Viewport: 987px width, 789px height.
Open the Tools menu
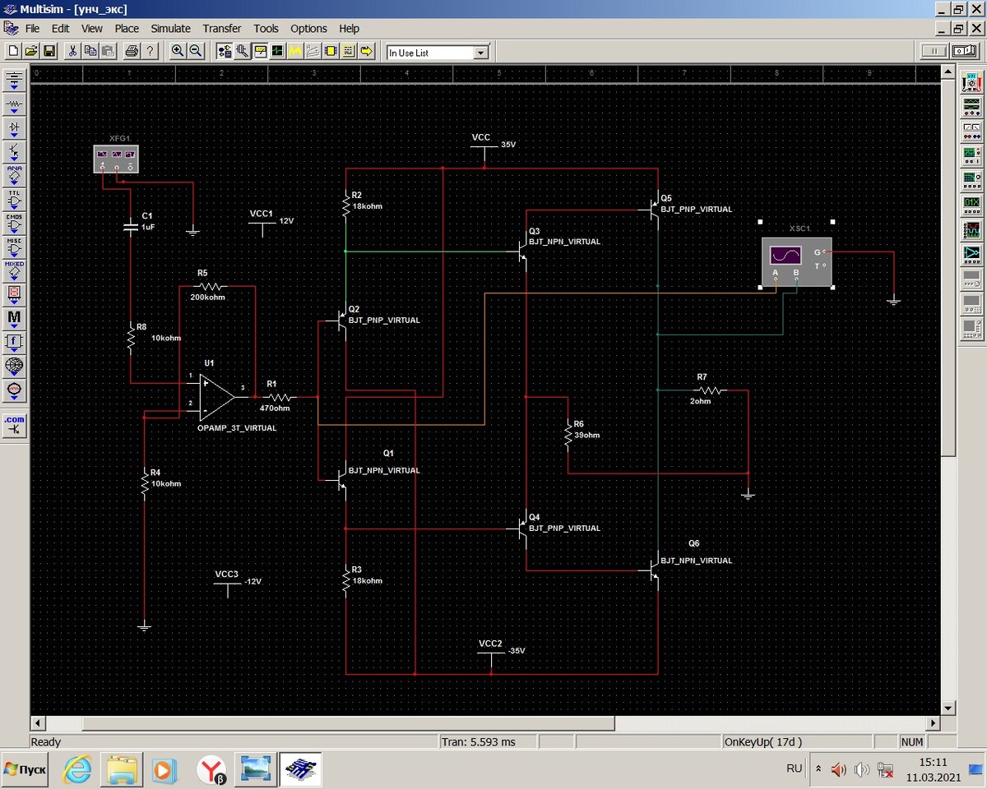pyautogui.click(x=266, y=28)
